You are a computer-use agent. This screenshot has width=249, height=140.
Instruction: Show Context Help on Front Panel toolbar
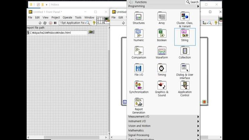tap(94, 23)
